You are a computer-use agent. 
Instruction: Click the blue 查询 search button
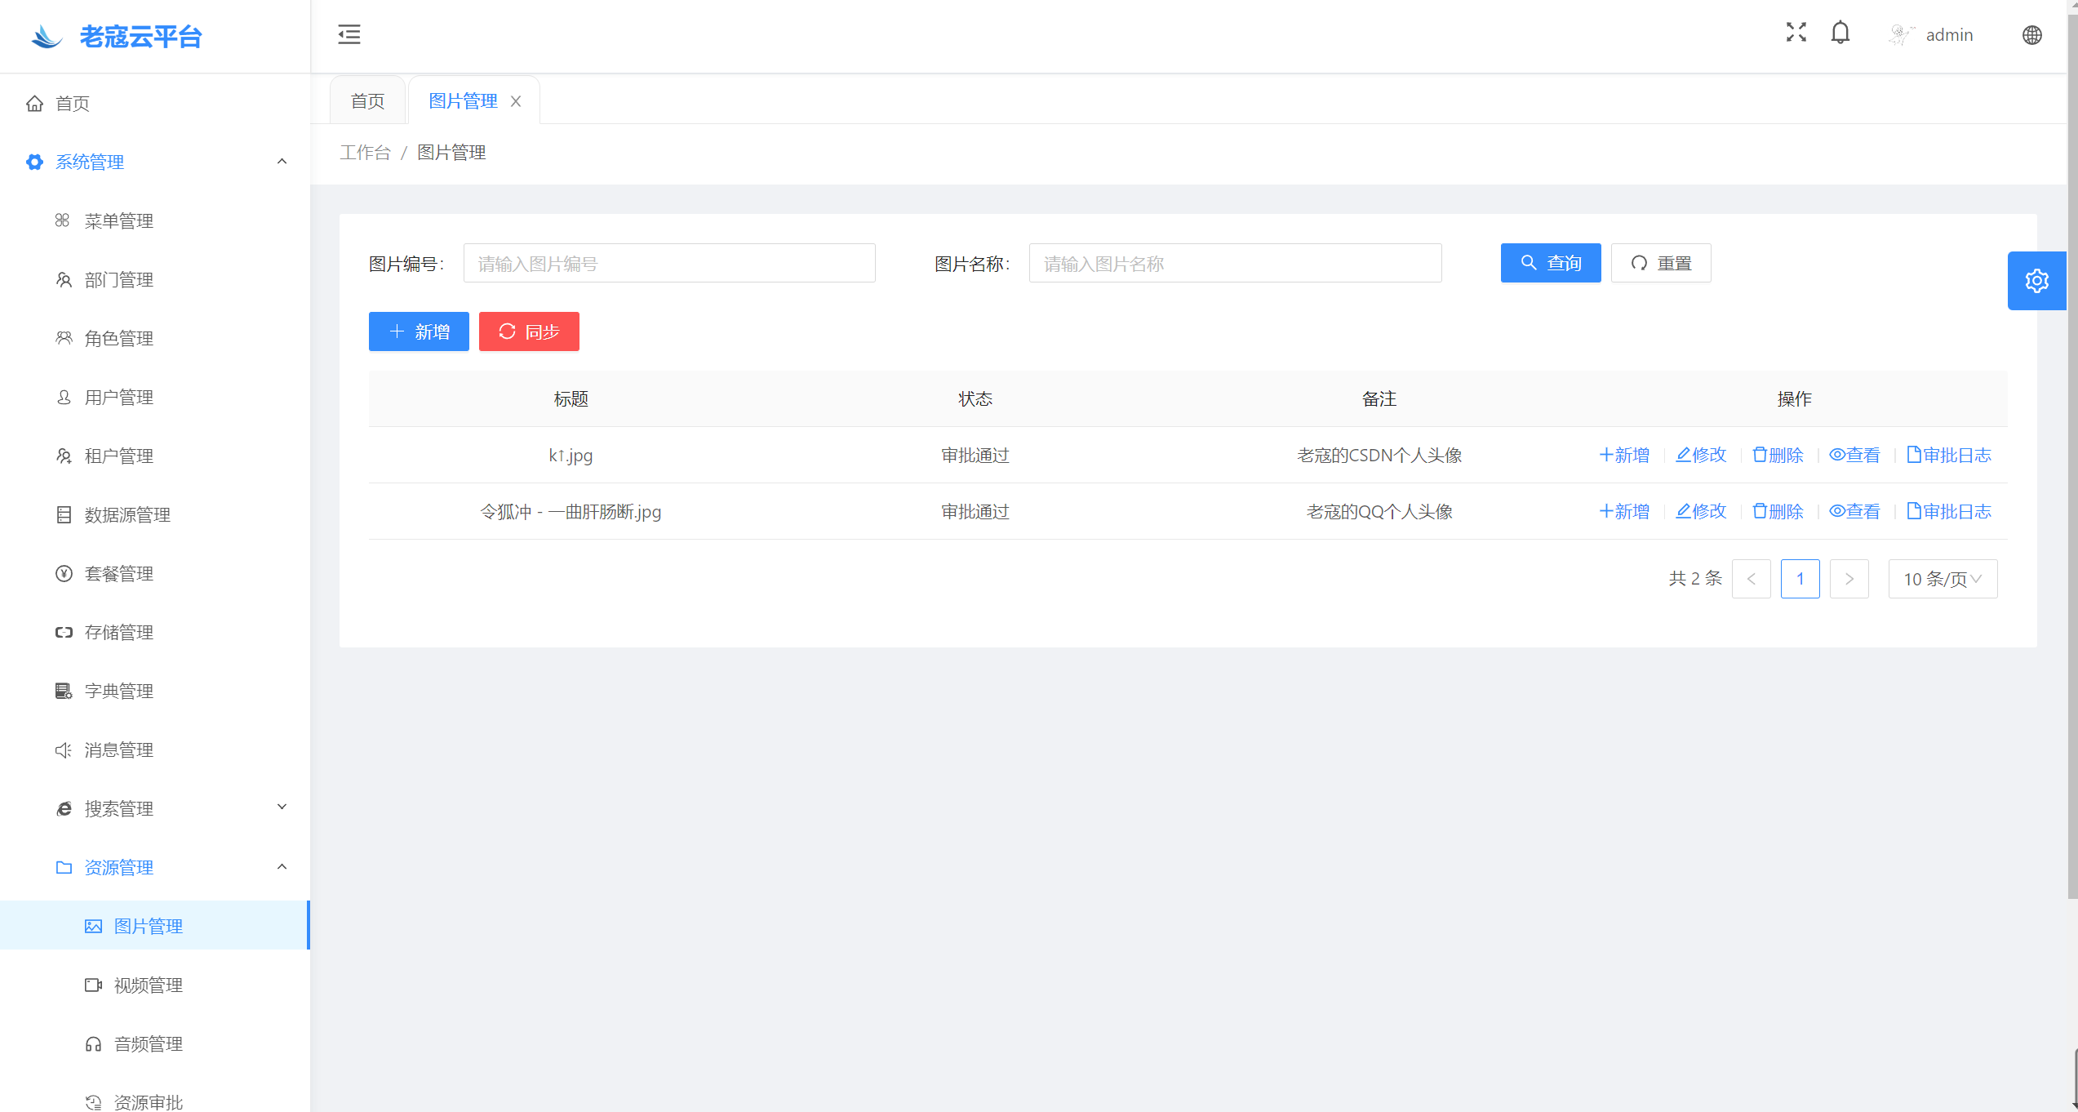[x=1550, y=263]
